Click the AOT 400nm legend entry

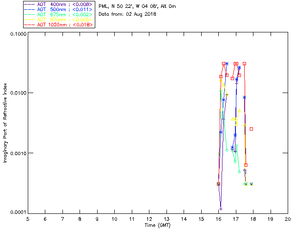point(59,4)
